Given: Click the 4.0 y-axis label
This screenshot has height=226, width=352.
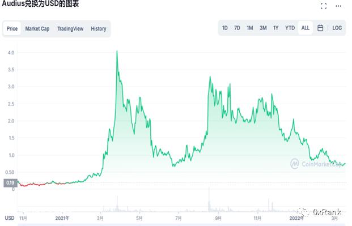Looking at the screenshot, I should [x=11, y=53].
